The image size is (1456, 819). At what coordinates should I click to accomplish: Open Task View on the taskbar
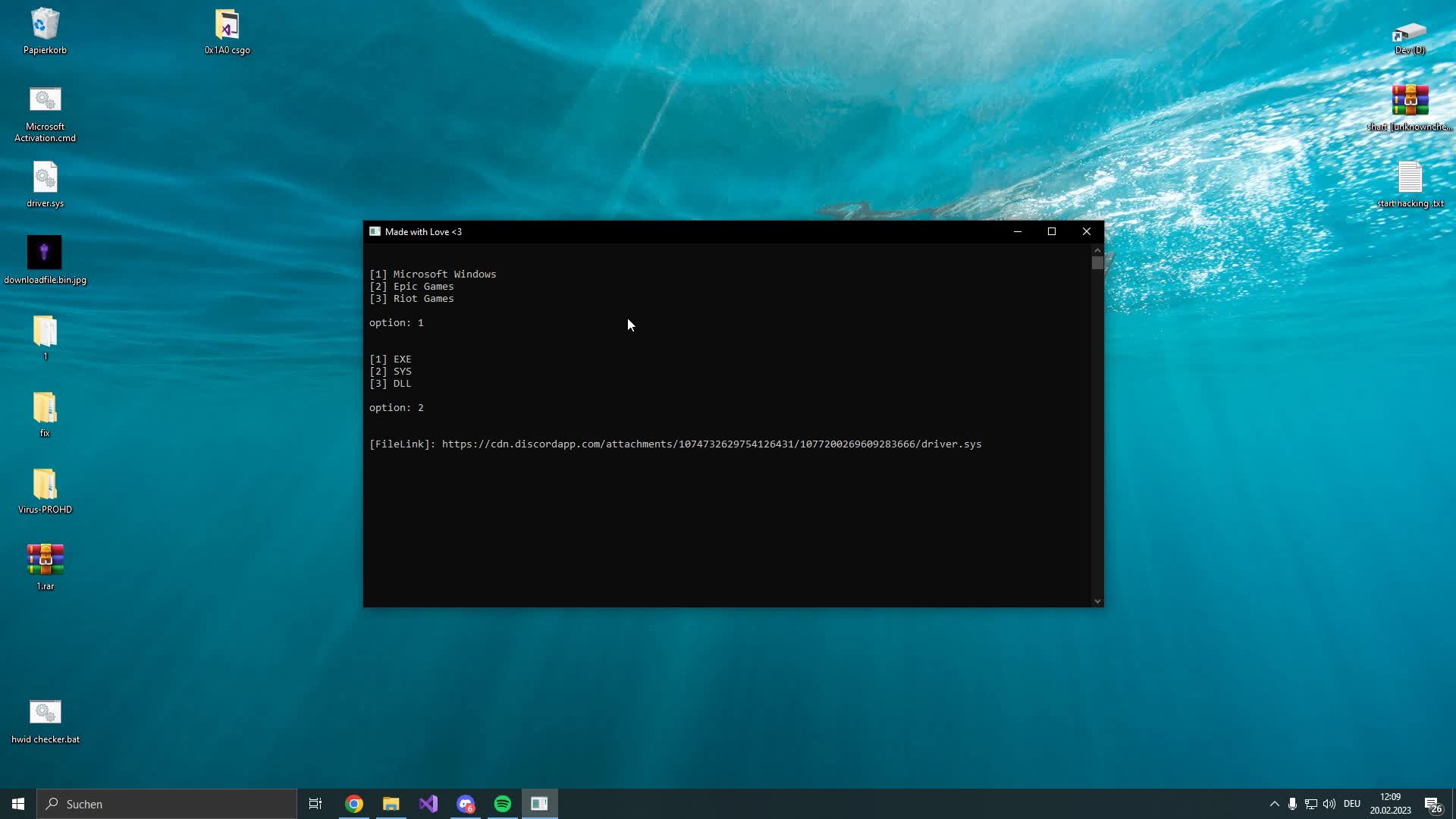315,803
